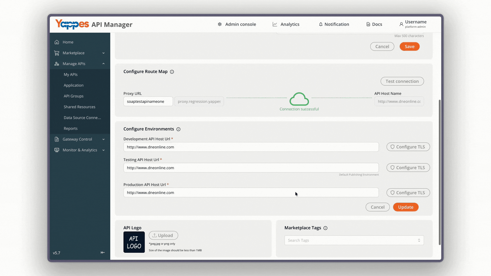Screen dimensions: 491x276
Task: Click the Manage APIs user-gear icon
Action: pos(57,64)
